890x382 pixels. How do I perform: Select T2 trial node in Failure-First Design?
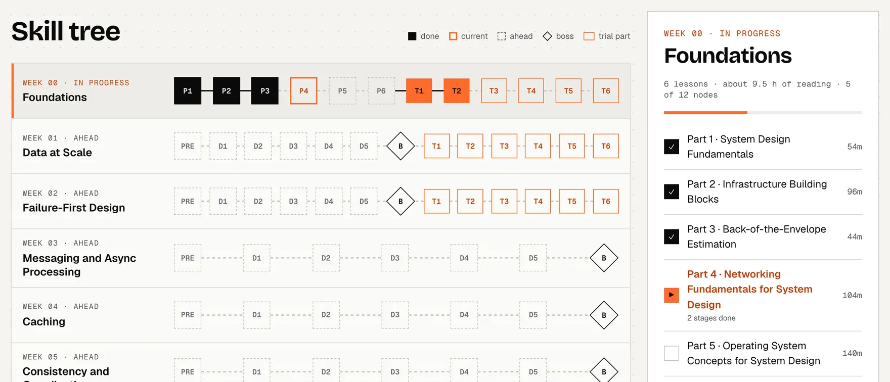470,201
